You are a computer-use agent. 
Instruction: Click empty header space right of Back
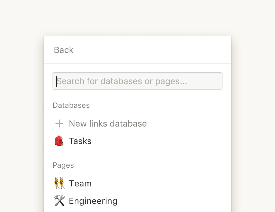coord(151,50)
